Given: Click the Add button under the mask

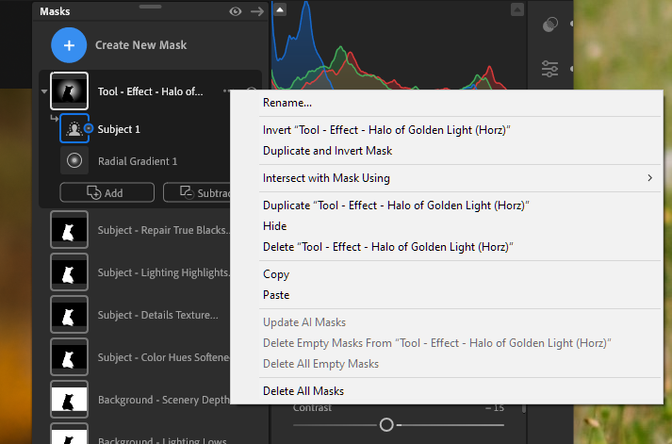Looking at the screenshot, I should 106,192.
